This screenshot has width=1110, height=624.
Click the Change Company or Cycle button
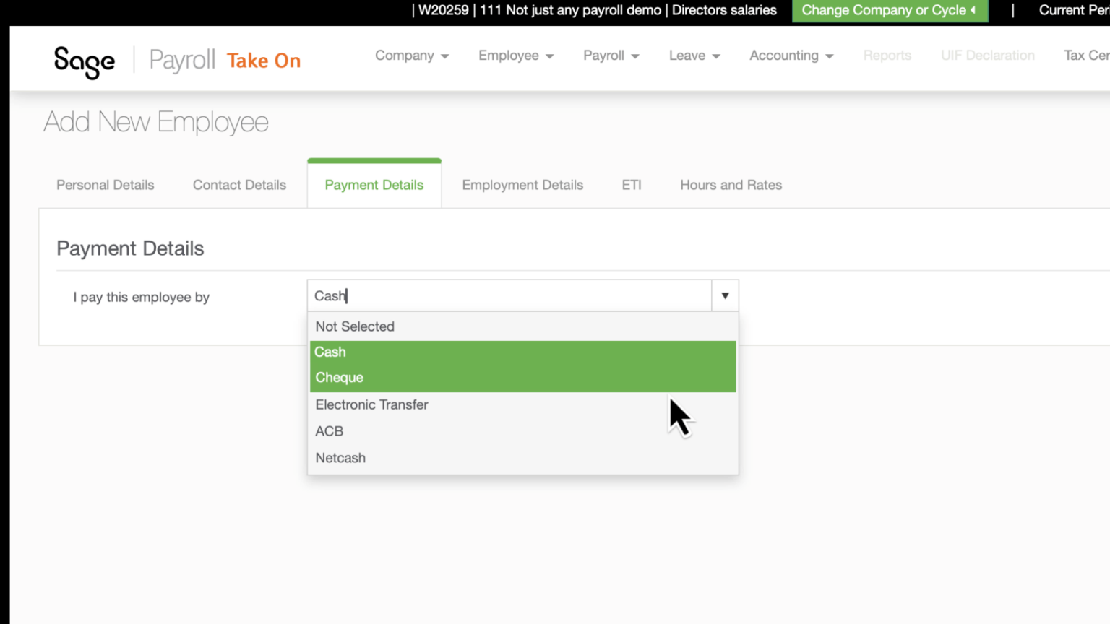tap(890, 10)
